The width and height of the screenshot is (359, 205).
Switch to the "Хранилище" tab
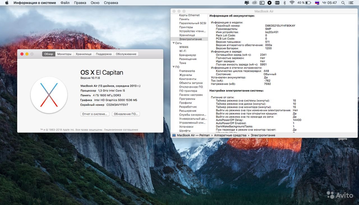coord(84,54)
